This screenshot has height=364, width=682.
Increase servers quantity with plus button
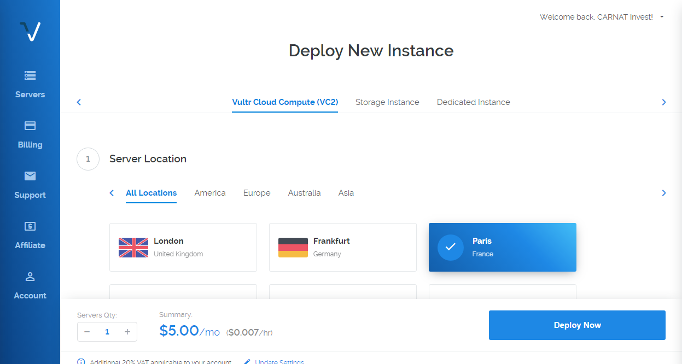coord(127,332)
